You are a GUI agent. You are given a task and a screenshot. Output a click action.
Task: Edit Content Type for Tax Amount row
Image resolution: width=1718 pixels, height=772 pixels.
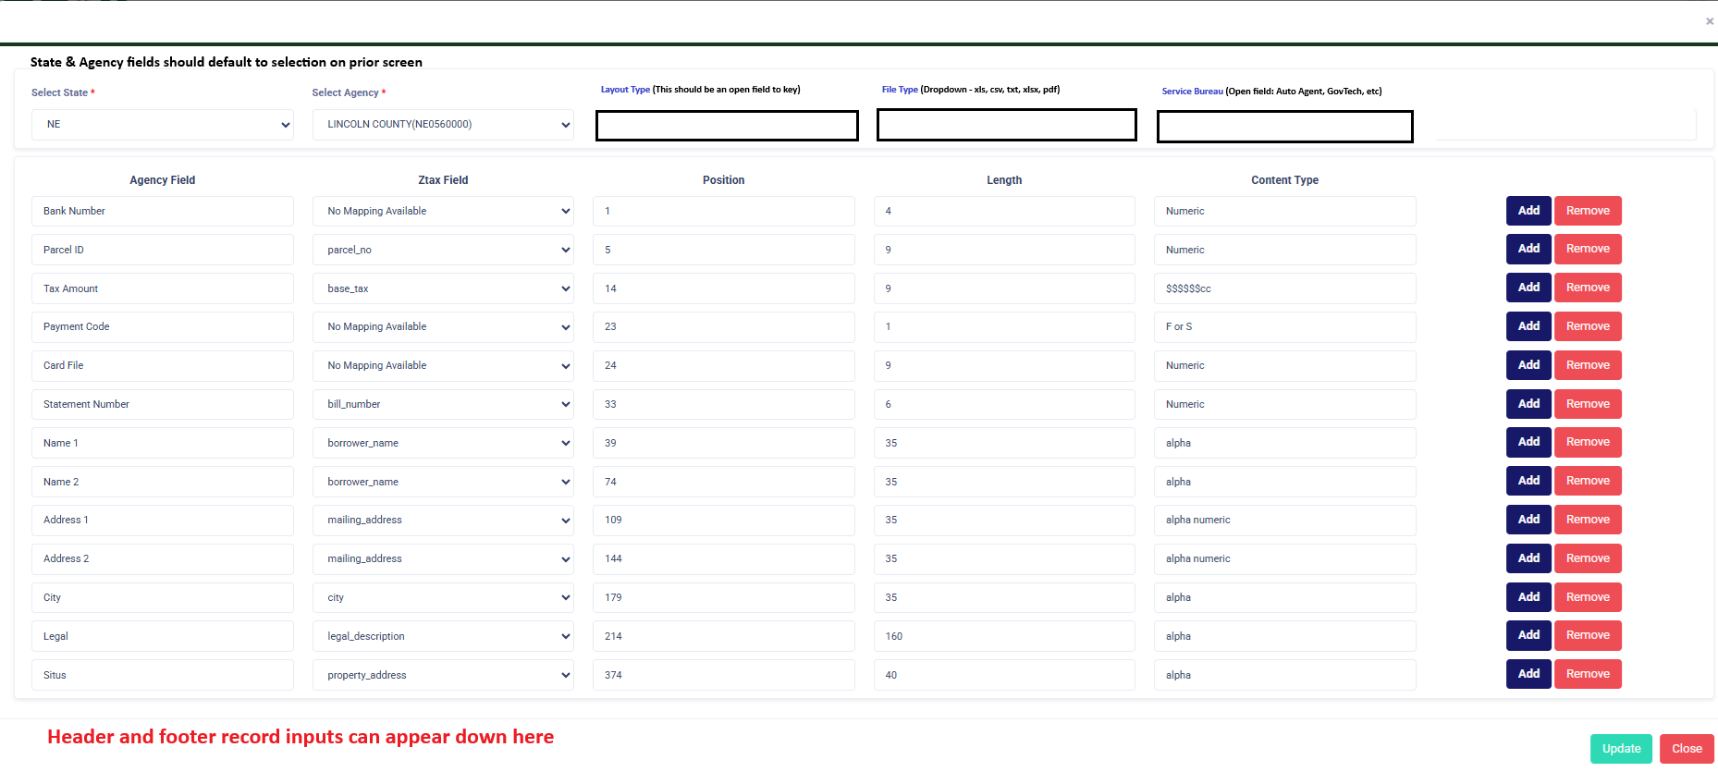(1284, 288)
